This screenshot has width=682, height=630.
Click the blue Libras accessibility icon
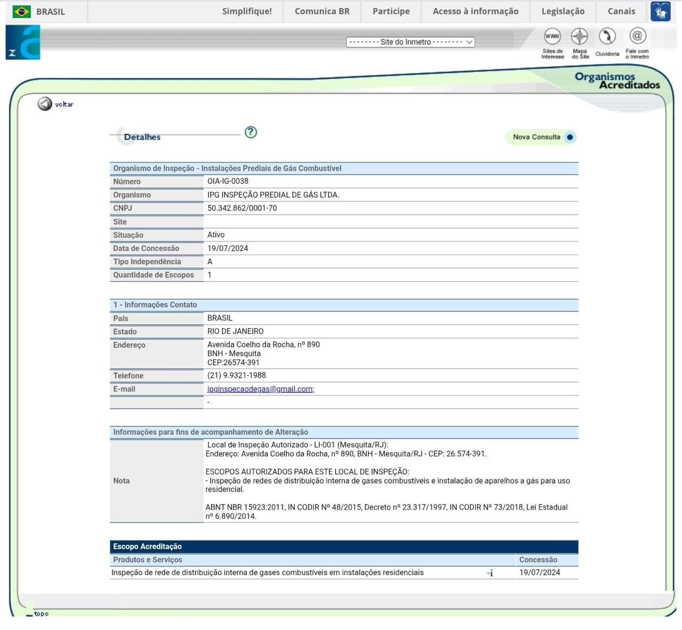(660, 11)
